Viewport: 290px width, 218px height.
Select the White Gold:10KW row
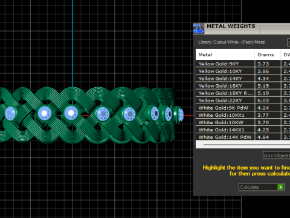coord(243,122)
